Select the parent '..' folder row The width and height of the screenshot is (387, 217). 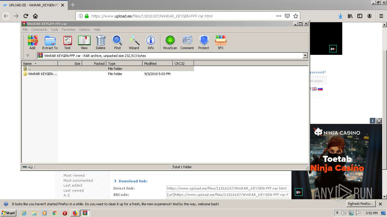pyautogui.click(x=108, y=69)
